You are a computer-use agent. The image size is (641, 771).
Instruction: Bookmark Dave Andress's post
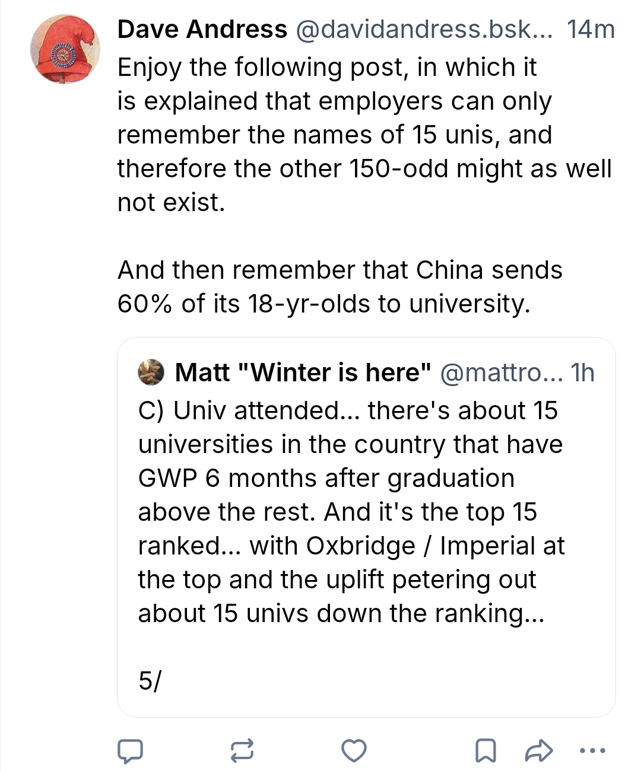point(485,751)
